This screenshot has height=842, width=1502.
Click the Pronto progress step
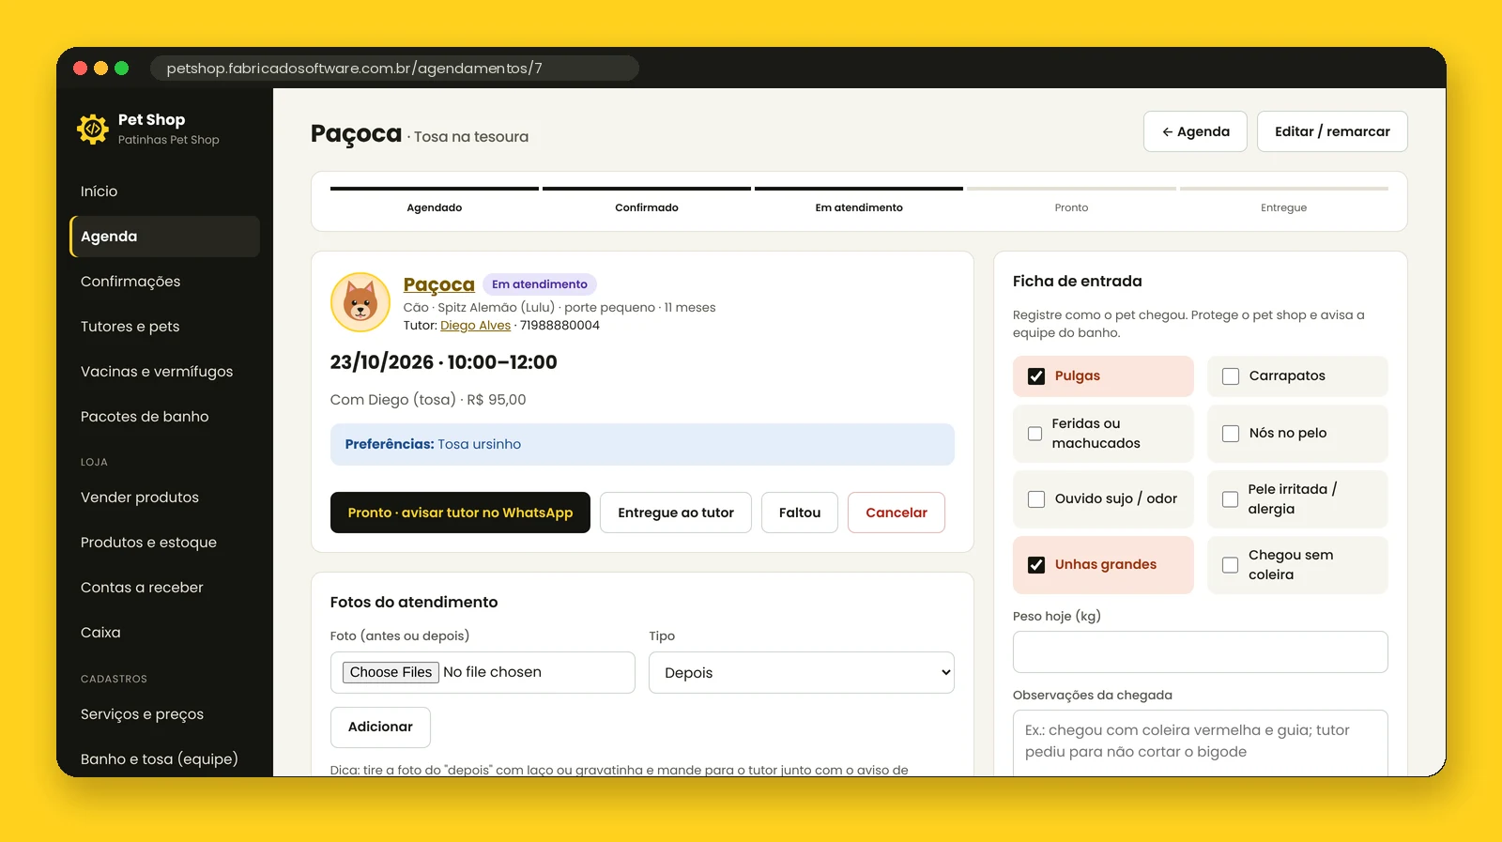click(x=1071, y=202)
